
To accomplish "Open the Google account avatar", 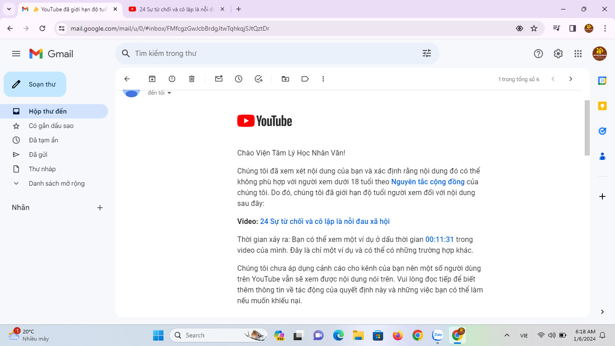I will click(600, 54).
